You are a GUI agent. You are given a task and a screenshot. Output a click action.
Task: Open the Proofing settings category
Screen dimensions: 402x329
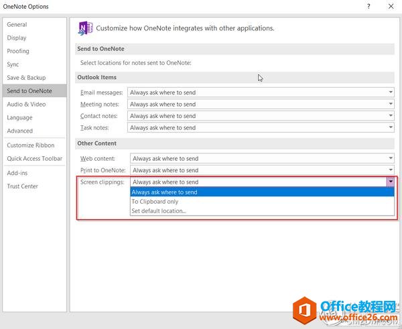(18, 51)
